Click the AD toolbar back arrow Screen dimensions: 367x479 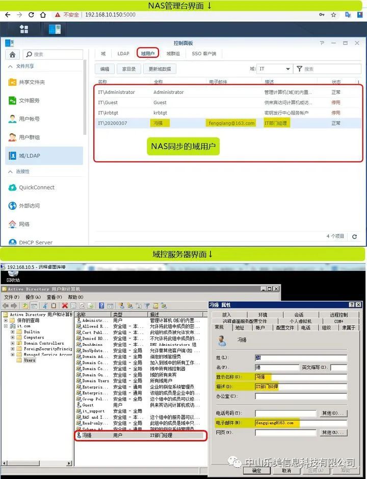tap(6, 305)
